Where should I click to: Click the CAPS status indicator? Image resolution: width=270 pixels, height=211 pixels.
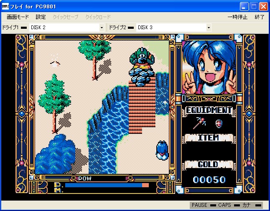coord(229,205)
